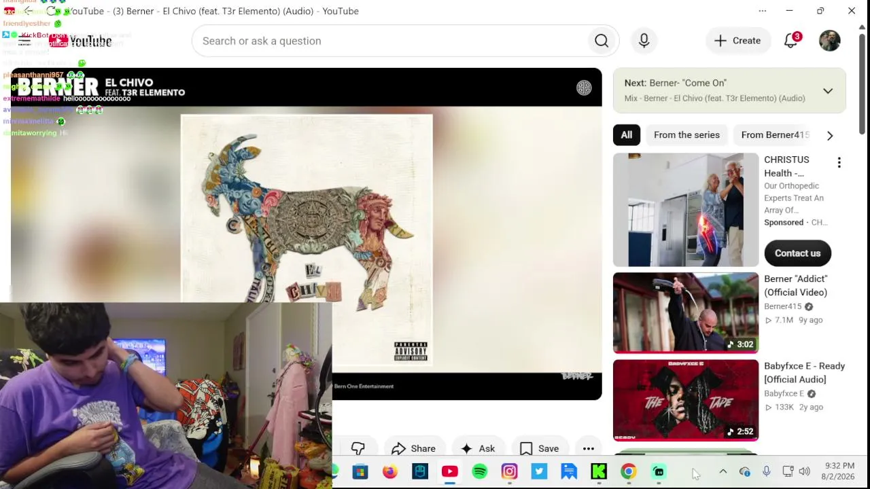Open the network tray icon
Image resolution: width=870 pixels, height=489 pixels.
pyautogui.click(x=788, y=471)
